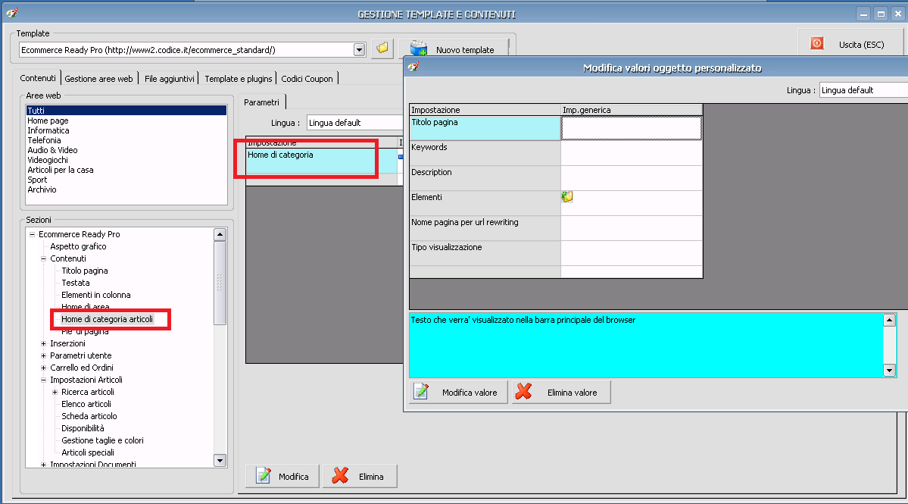Collapse the Contenuti tree node
This screenshot has height=504, width=908.
point(43,259)
